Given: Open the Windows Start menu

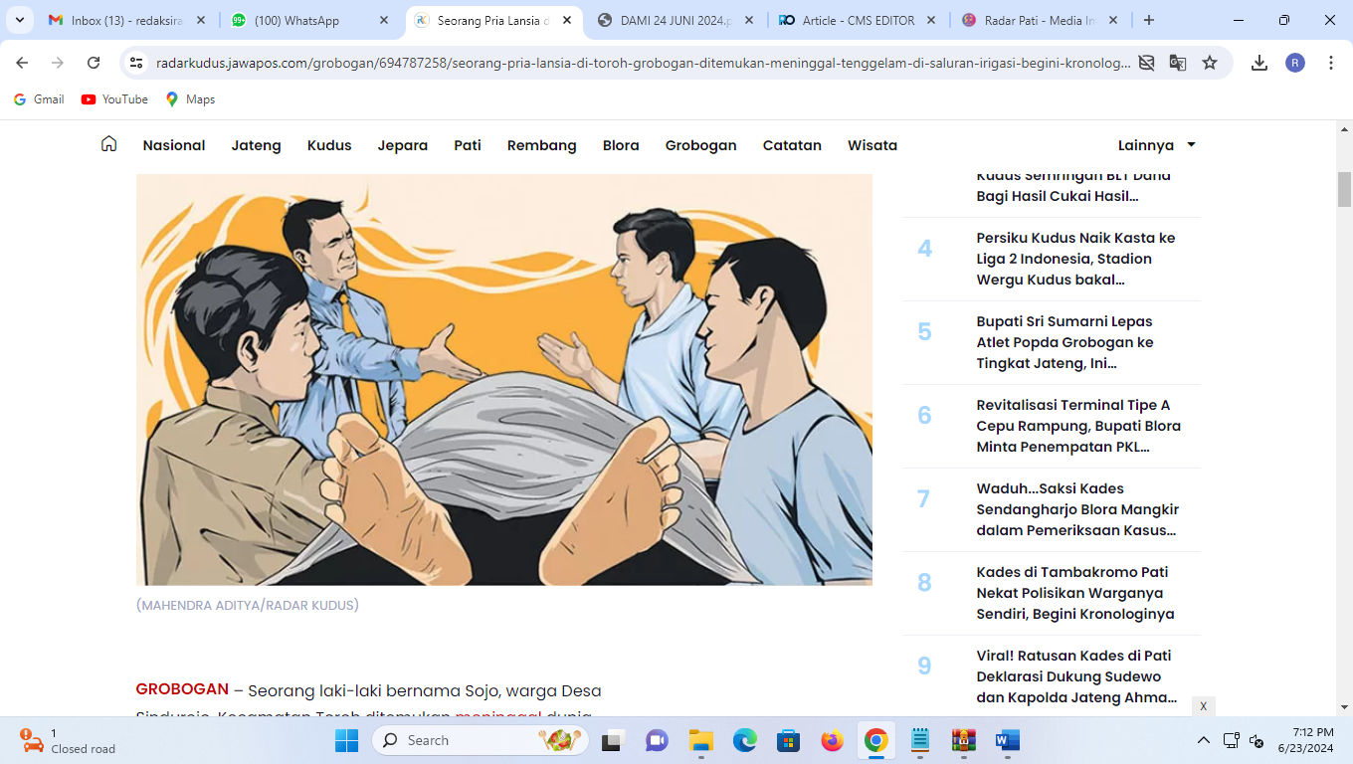Looking at the screenshot, I should click(x=346, y=740).
